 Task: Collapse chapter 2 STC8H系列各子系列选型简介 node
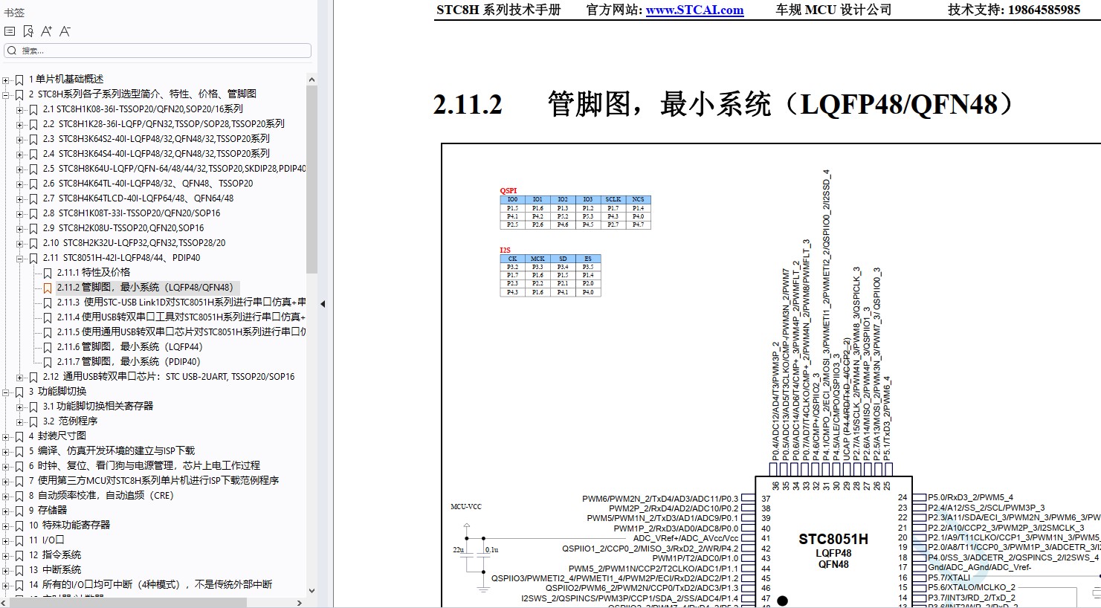[x=6, y=94]
